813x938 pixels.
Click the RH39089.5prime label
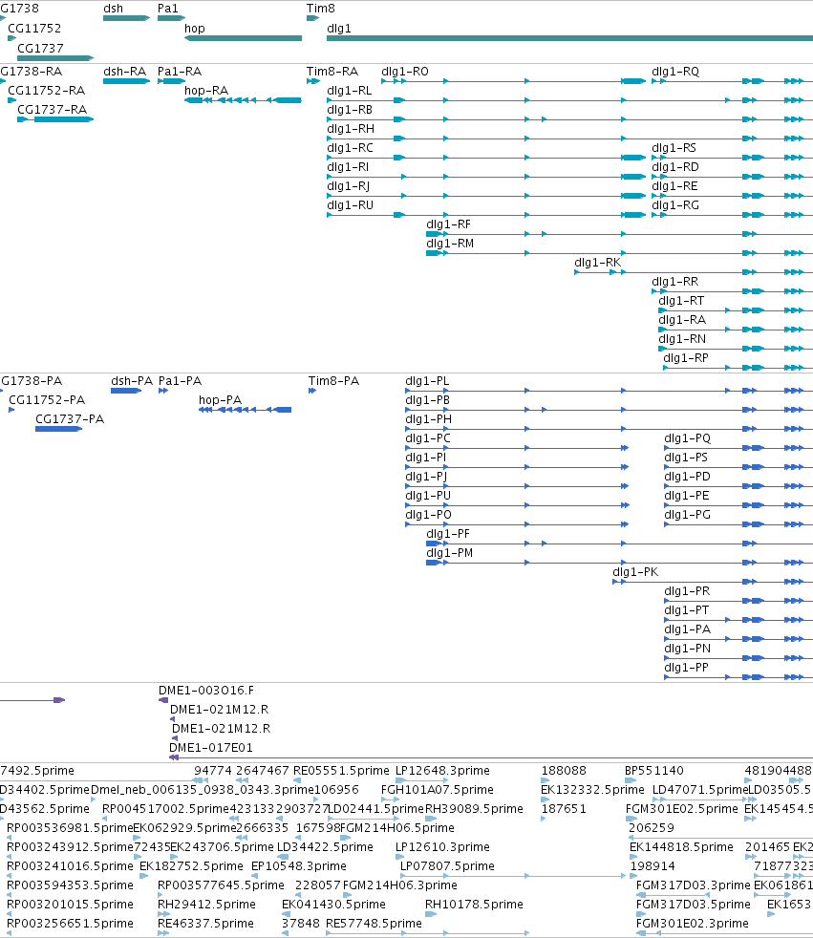(x=474, y=809)
